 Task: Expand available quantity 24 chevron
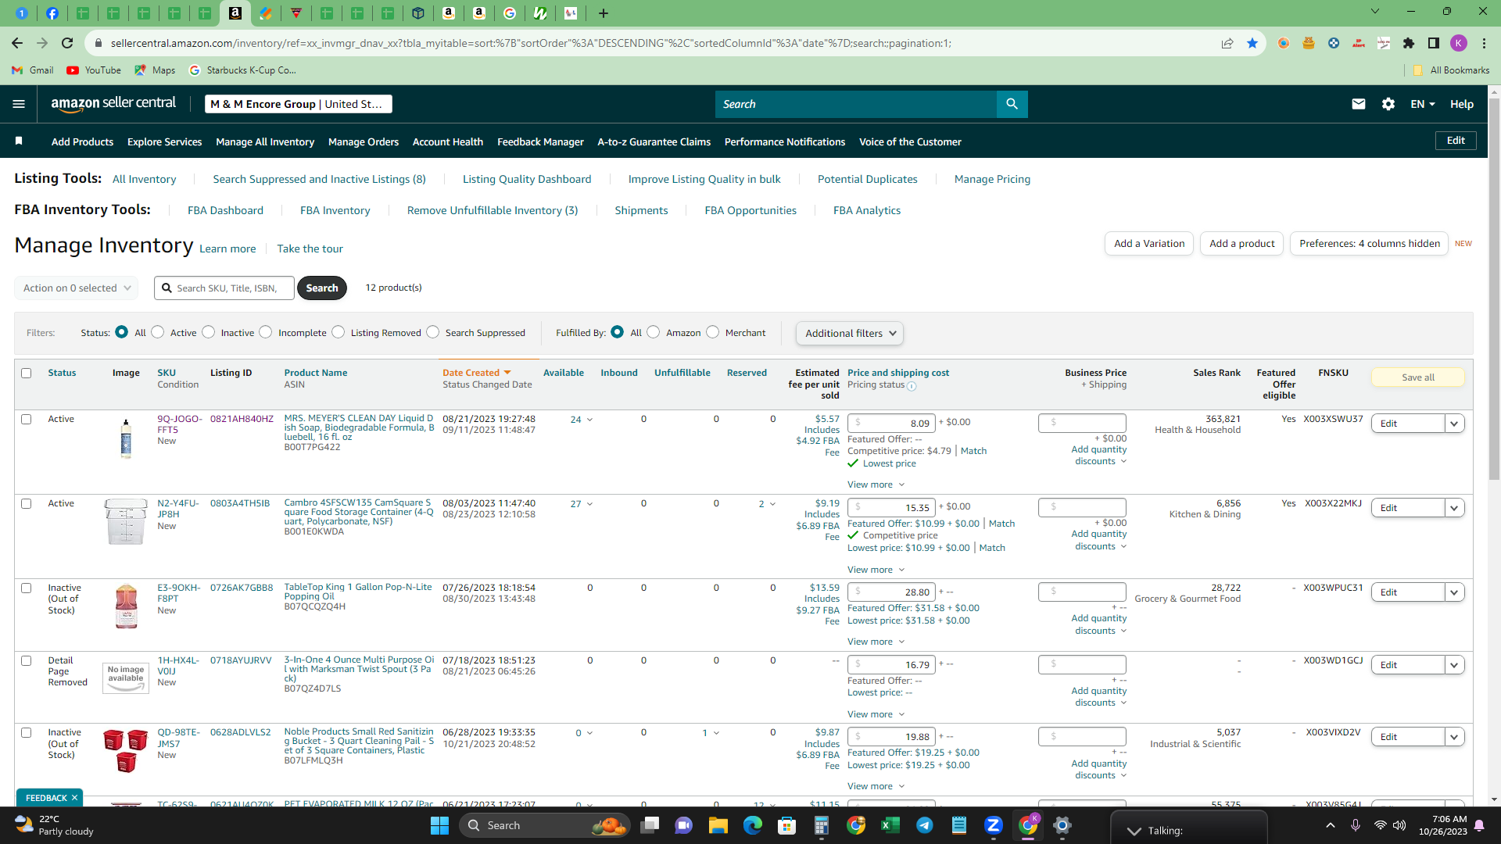(590, 420)
